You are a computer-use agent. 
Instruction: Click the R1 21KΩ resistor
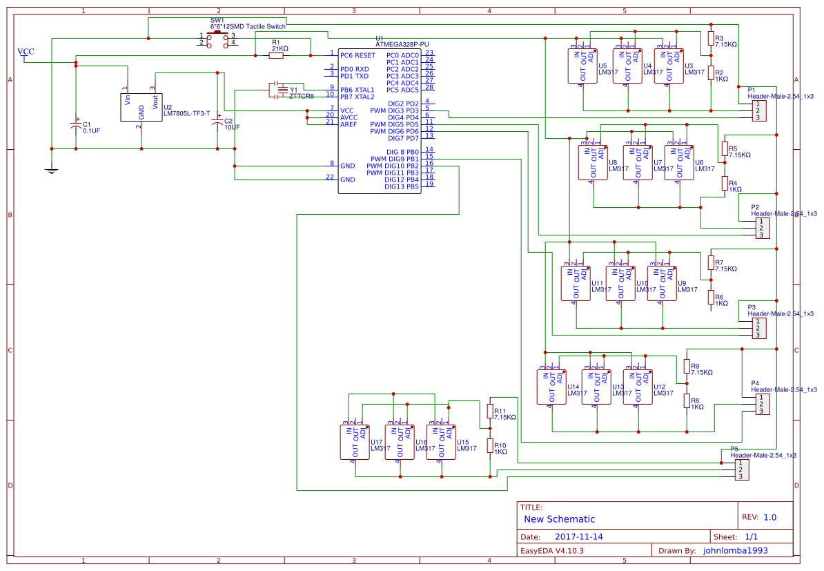click(281, 55)
